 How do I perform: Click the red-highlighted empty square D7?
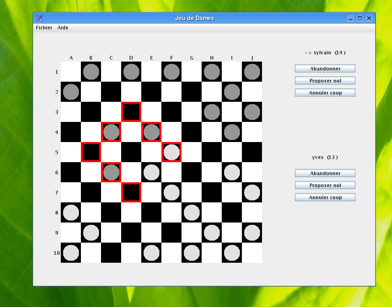pos(131,192)
